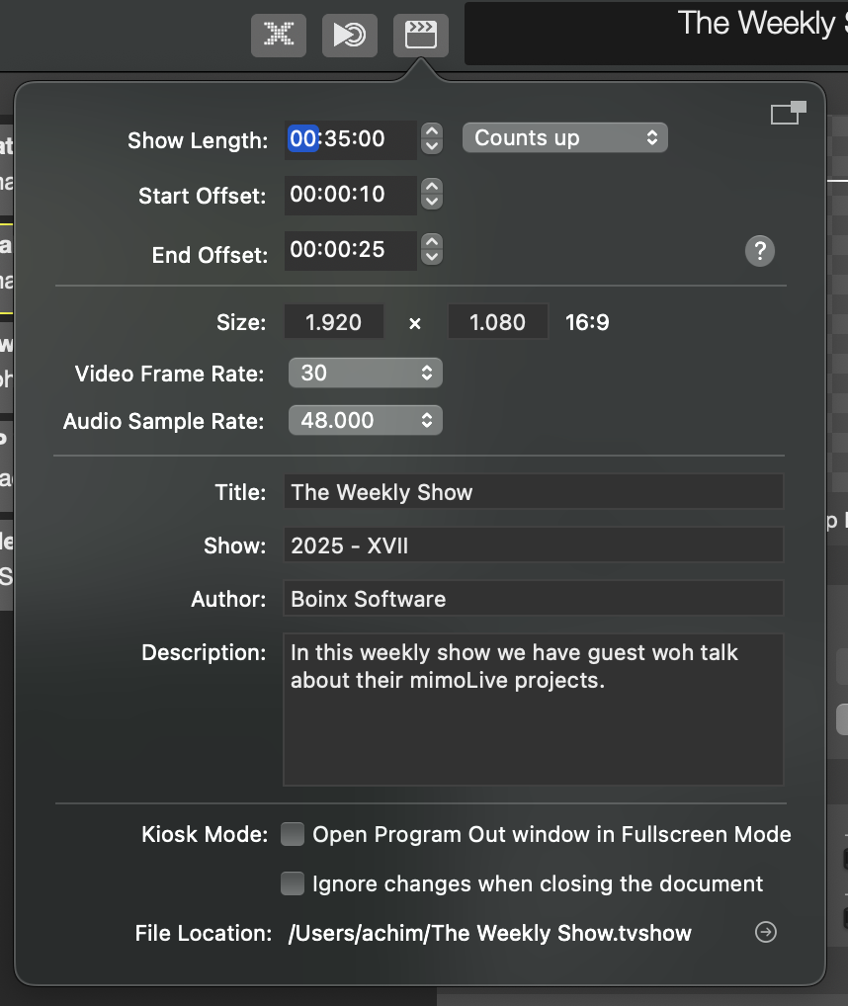Click The Weekly title in the top display

pyautogui.click(x=756, y=24)
